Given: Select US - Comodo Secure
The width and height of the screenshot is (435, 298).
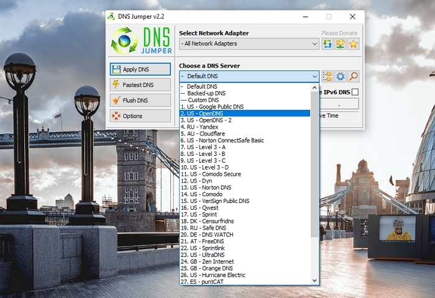Looking at the screenshot, I should point(245,174).
